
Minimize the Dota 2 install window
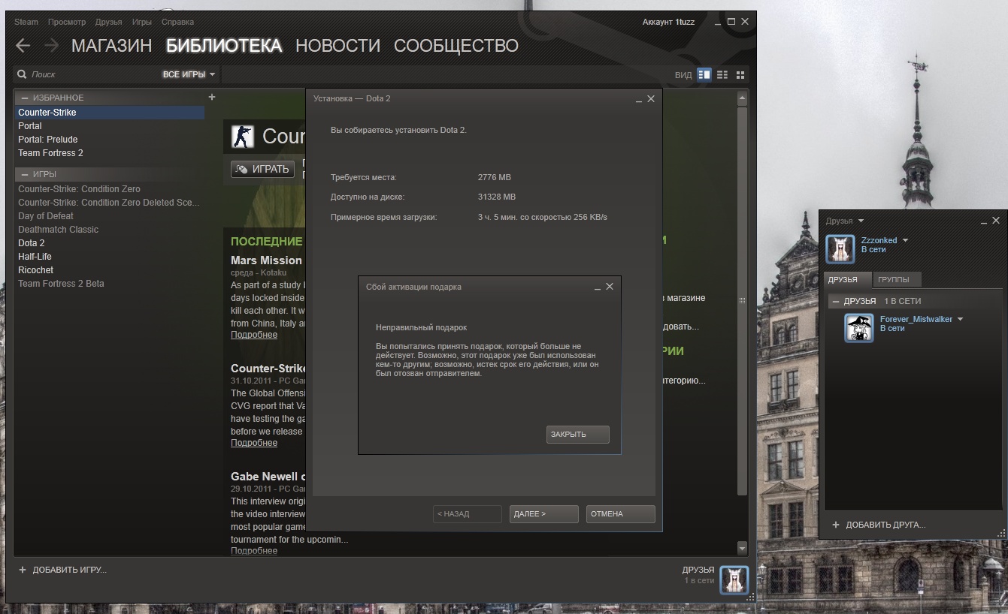pos(639,99)
